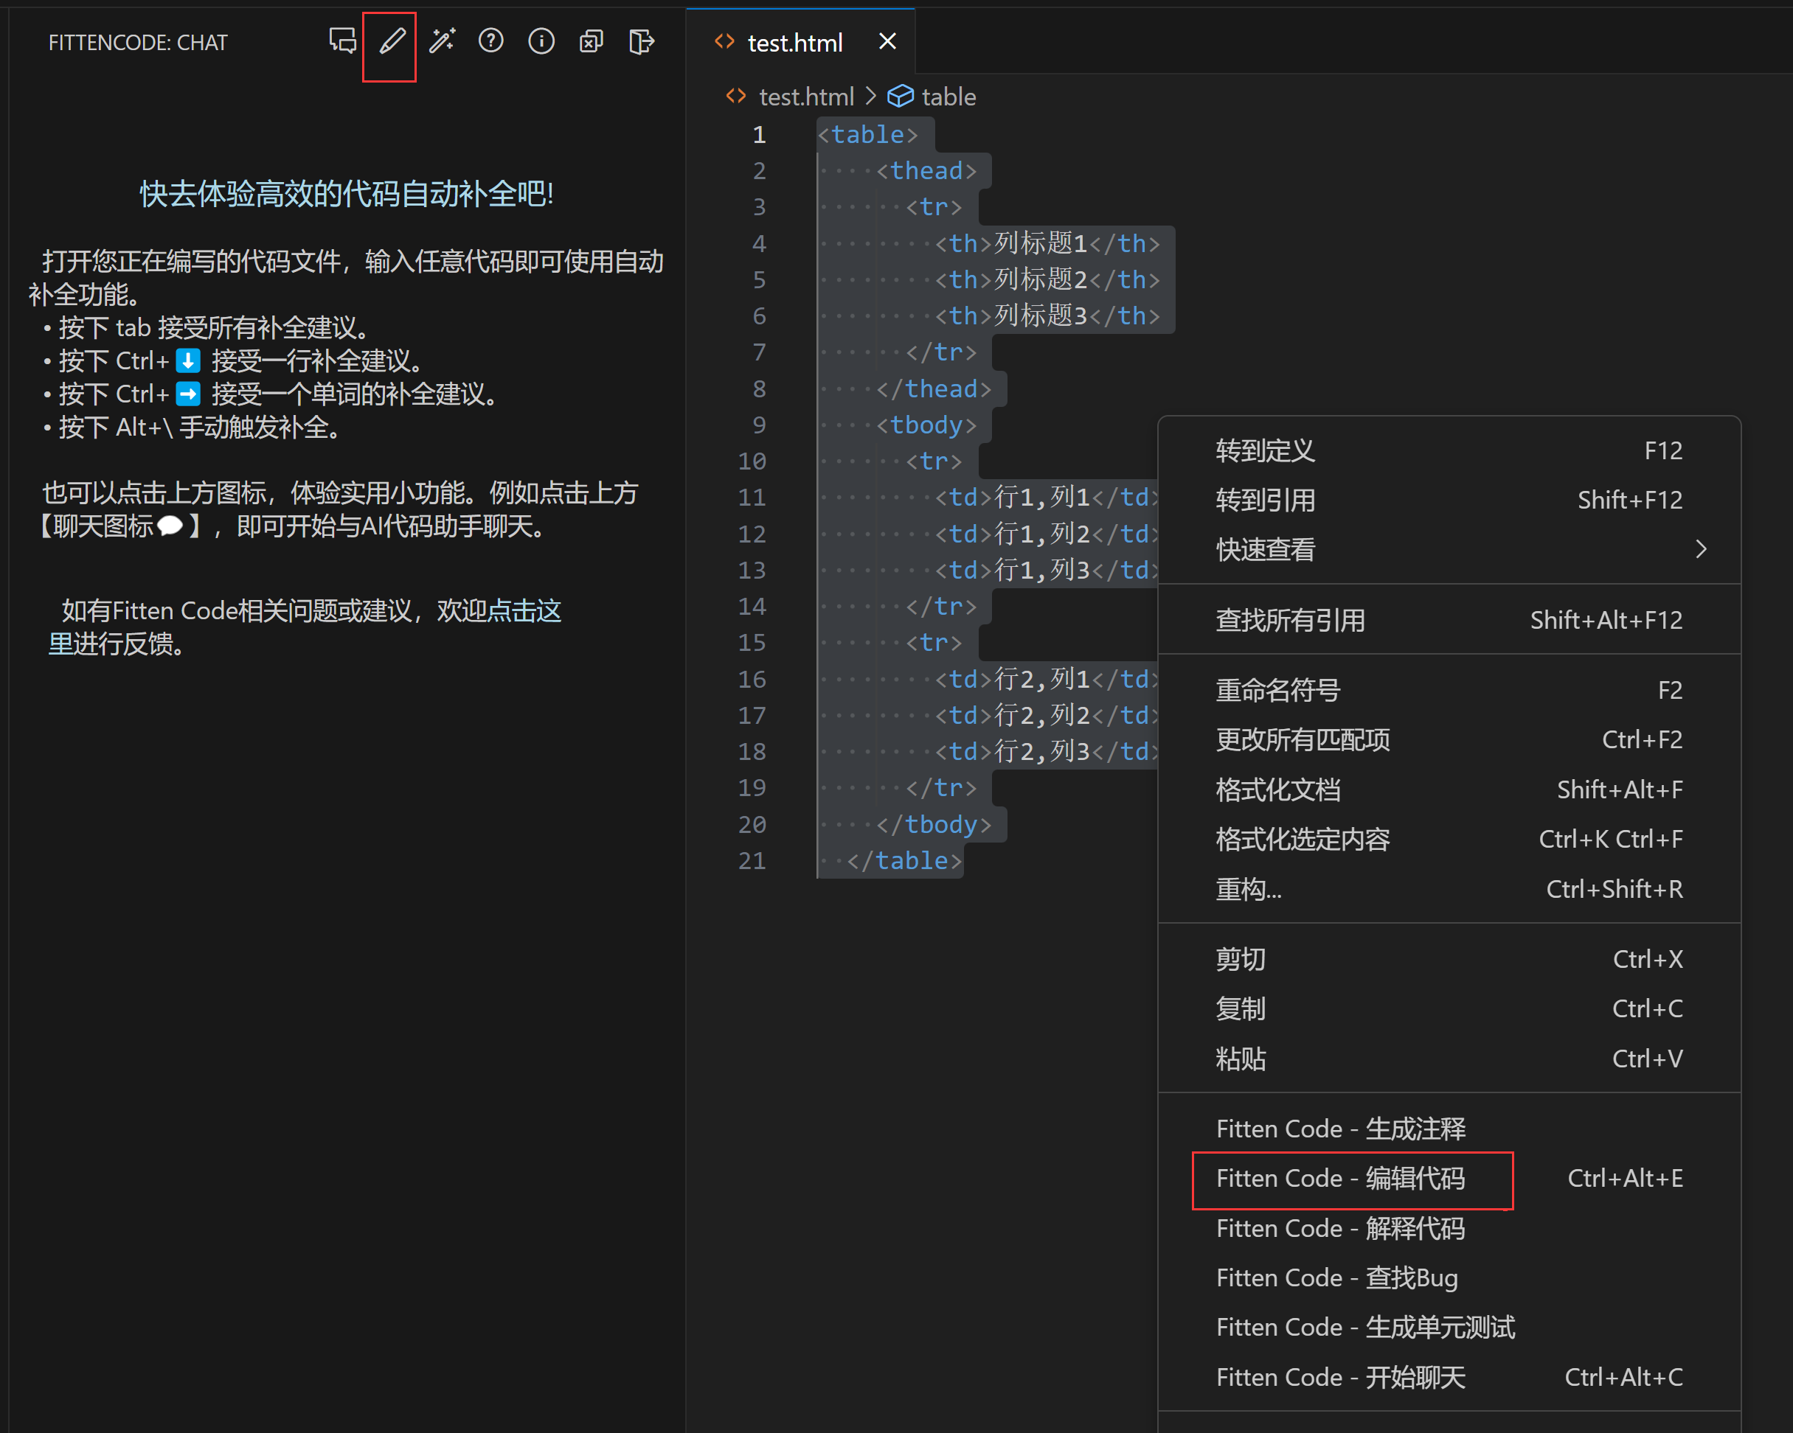Click 格式化文档 in the context menu
Viewport: 1793px width, 1433px height.
click(x=1278, y=789)
